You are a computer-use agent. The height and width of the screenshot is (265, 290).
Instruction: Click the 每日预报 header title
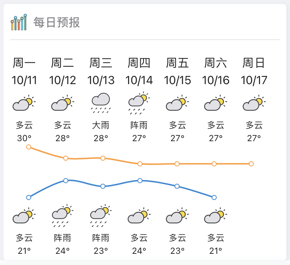57,22
